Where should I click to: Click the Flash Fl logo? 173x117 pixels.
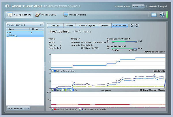8,6
